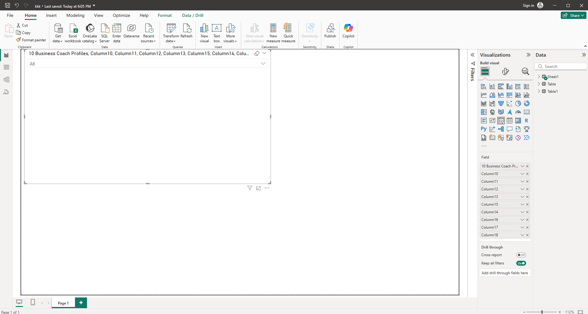
Task: Switch to the Insert tab
Action: click(51, 15)
